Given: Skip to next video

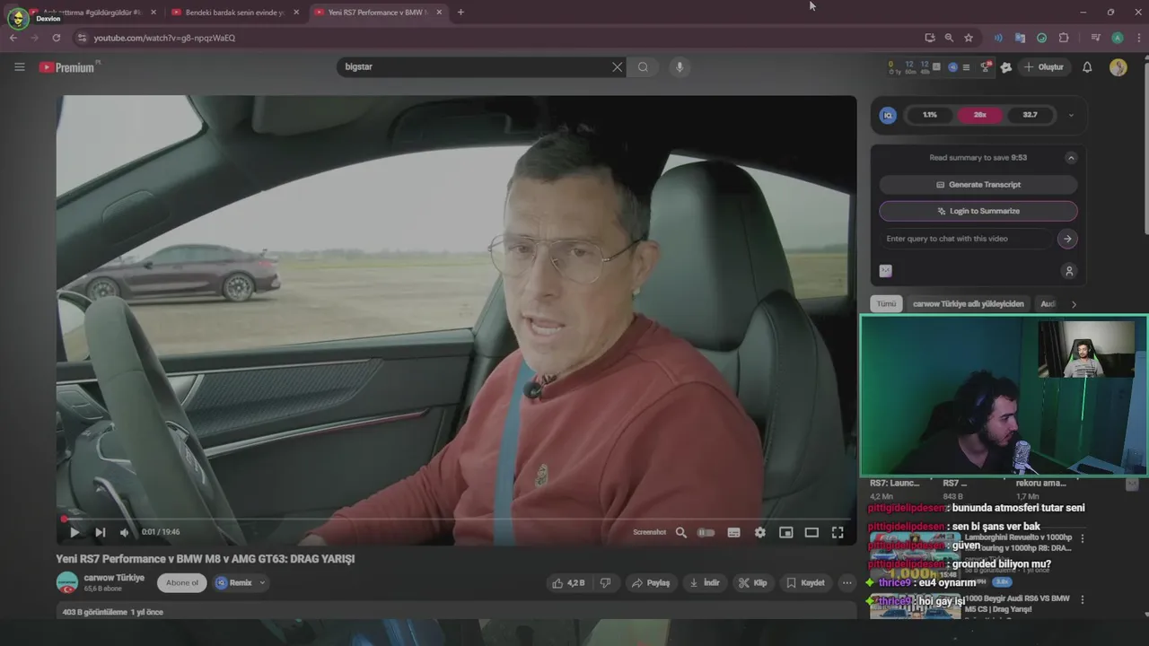Looking at the screenshot, I should tap(100, 532).
